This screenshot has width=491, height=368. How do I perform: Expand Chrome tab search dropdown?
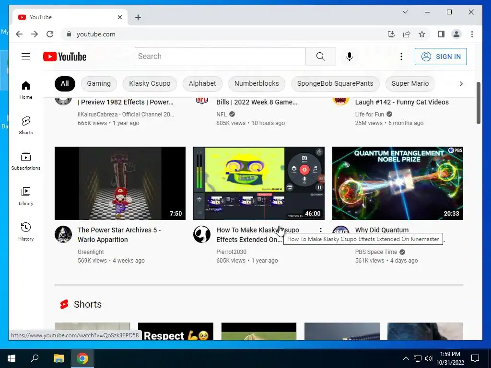click(405, 12)
